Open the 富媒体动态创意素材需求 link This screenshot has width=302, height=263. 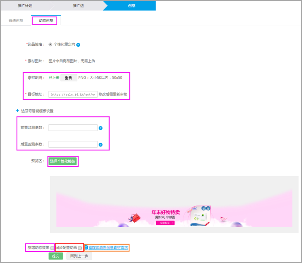[109, 247]
